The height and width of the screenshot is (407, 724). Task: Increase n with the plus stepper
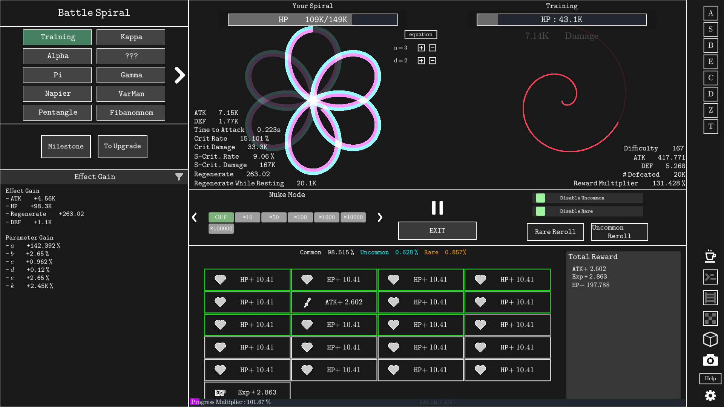click(421, 48)
